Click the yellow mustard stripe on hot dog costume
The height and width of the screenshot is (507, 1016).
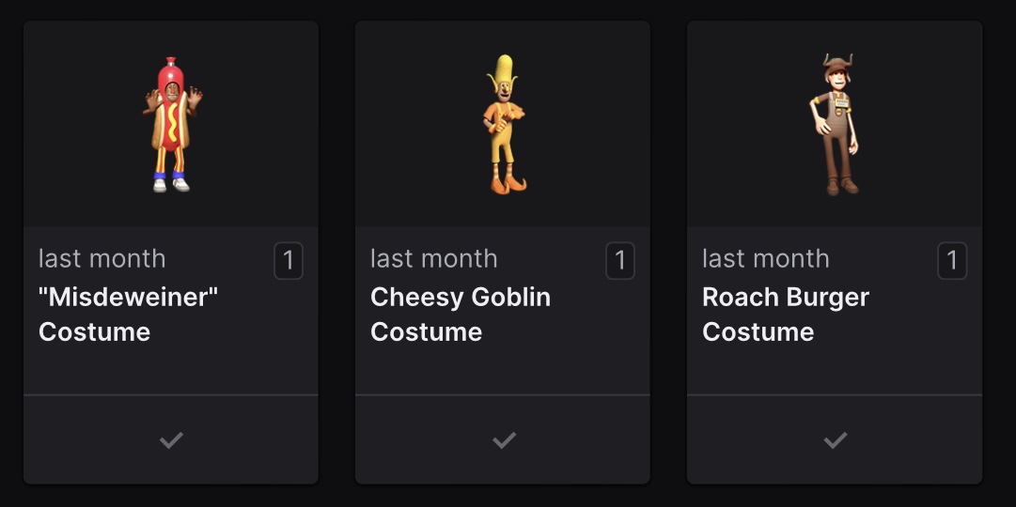pyautogui.click(x=172, y=122)
